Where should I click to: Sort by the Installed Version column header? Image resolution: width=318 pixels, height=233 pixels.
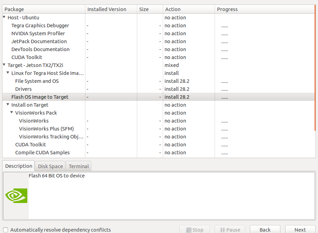point(111,9)
